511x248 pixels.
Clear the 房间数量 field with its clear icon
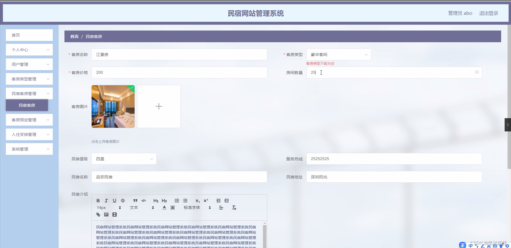(477, 72)
